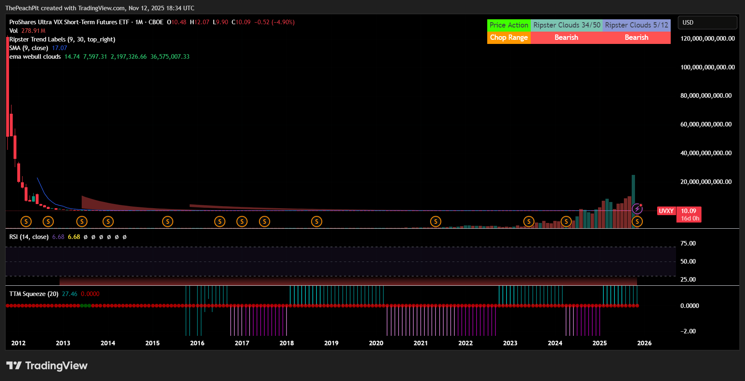Select the TTM Squeeze (20) indicator legend
745x381 pixels.
click(34, 294)
